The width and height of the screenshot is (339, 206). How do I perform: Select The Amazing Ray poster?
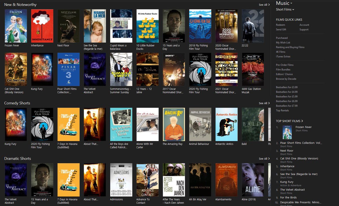tap(174, 124)
